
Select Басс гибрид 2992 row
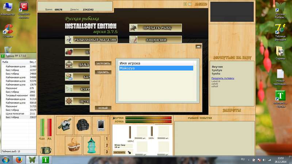click(x=19, y=92)
